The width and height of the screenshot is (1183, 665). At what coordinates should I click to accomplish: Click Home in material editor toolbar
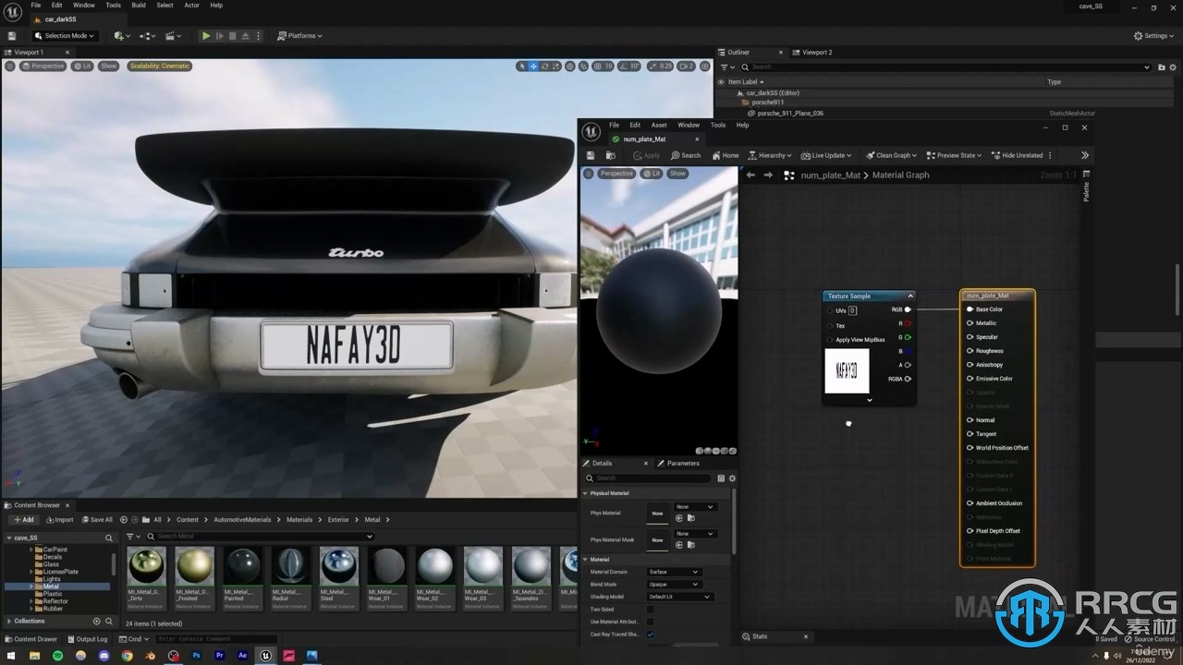(x=725, y=155)
